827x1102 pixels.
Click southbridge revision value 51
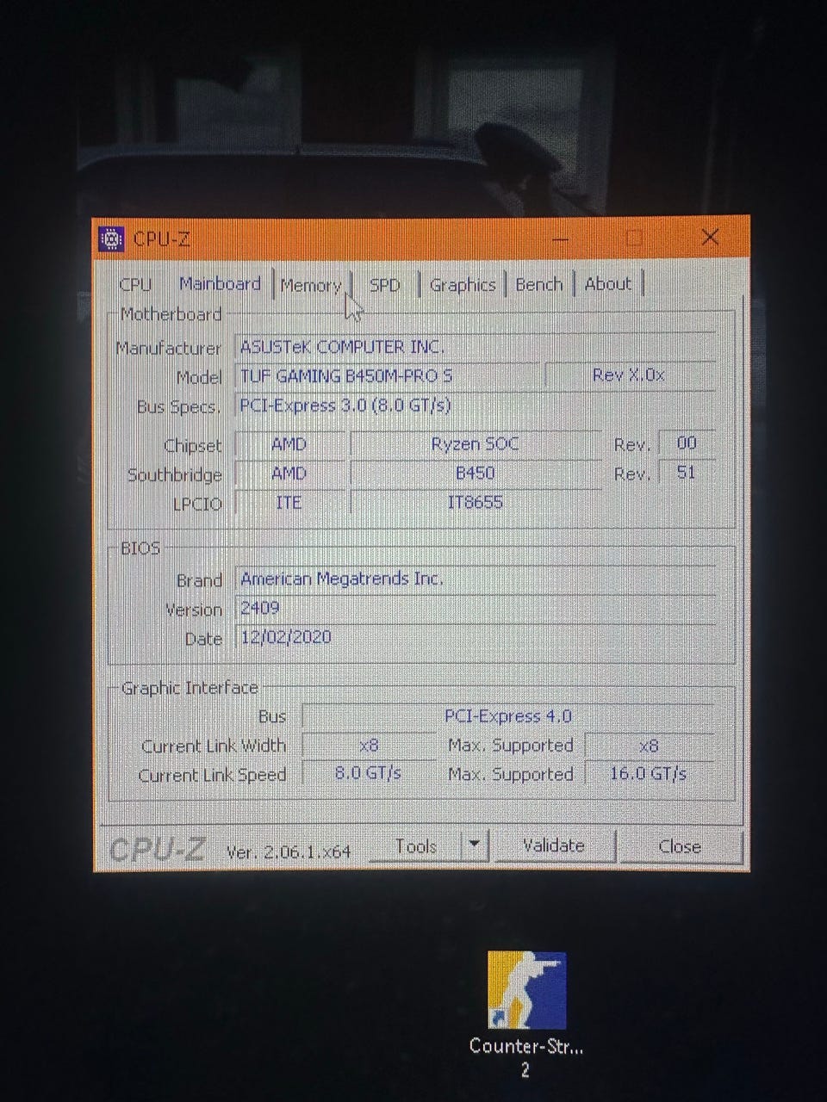(x=687, y=473)
